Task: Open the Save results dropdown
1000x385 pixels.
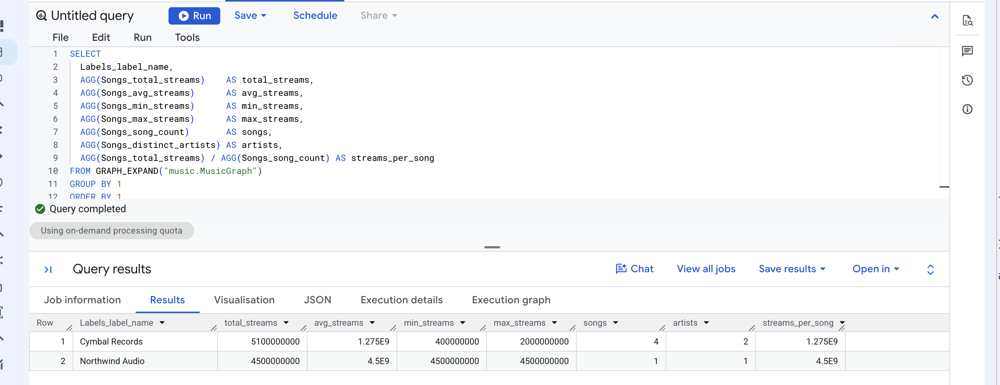Action: tap(792, 269)
